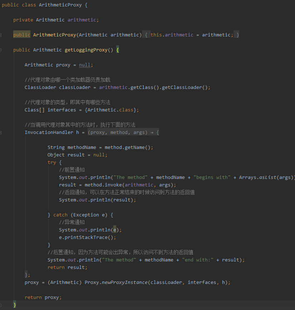Click println(result) statement inside try block
Screen dimensions: 295x310
point(97,200)
